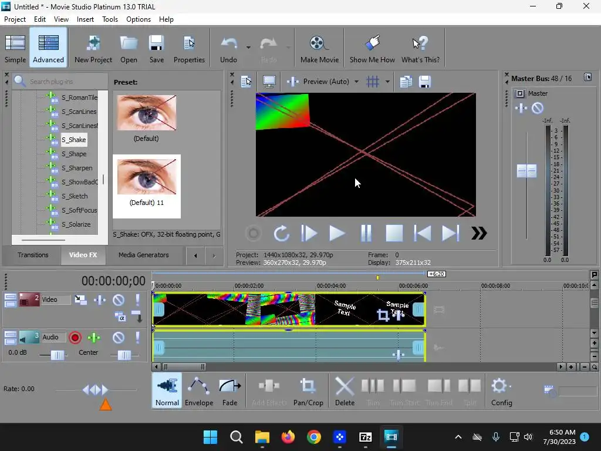Mute the Master bus output
The height and width of the screenshot is (451, 601).
pyautogui.click(x=538, y=108)
